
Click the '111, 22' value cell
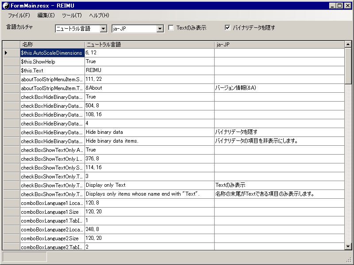click(150, 79)
